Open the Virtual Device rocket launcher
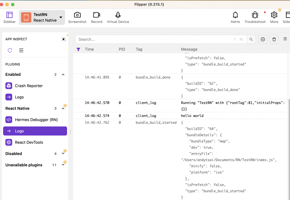The width and height of the screenshot is (290, 200). pos(118,17)
